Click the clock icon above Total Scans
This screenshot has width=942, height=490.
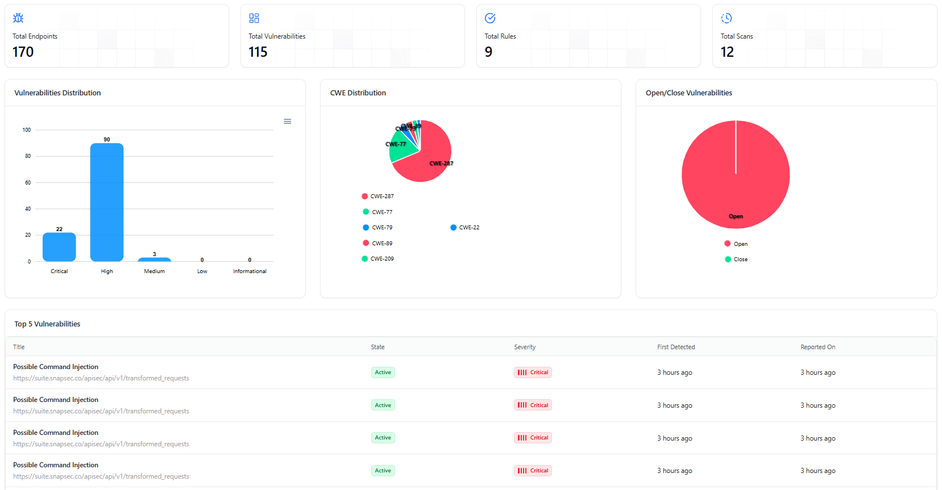[x=727, y=18]
